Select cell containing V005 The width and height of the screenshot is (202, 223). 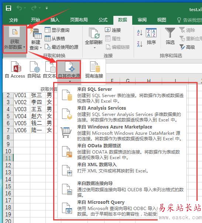[22, 123]
